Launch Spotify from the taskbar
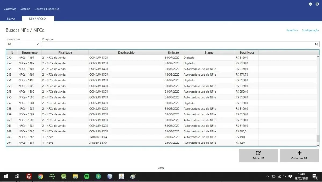Viewport: 322px width, 182px height. point(87,176)
